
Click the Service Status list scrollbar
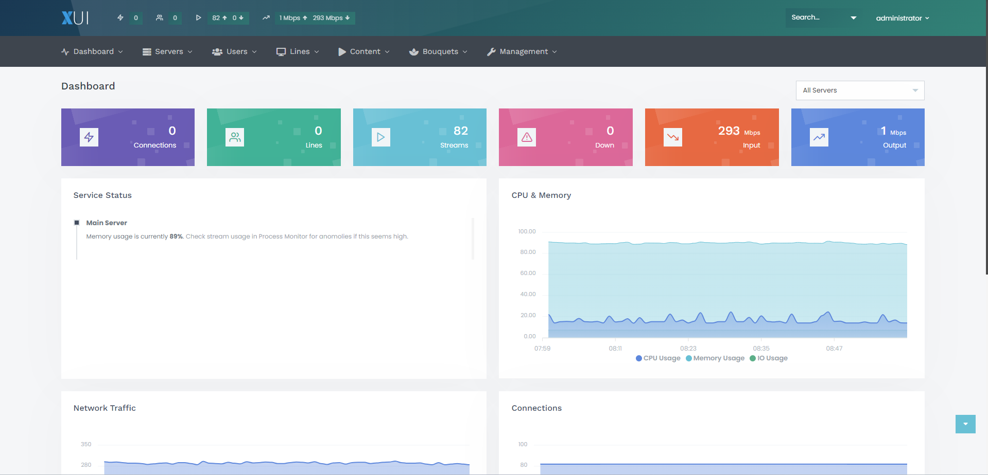(x=473, y=239)
